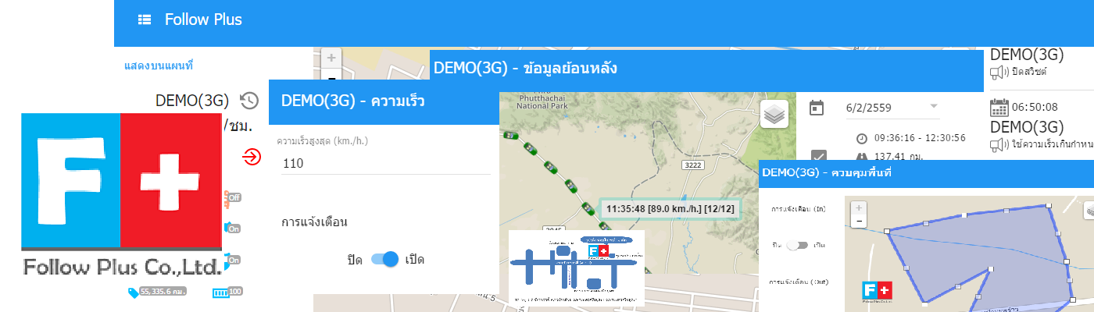Zoom in on the geofence map
The width and height of the screenshot is (1094, 312).
pos(860,208)
